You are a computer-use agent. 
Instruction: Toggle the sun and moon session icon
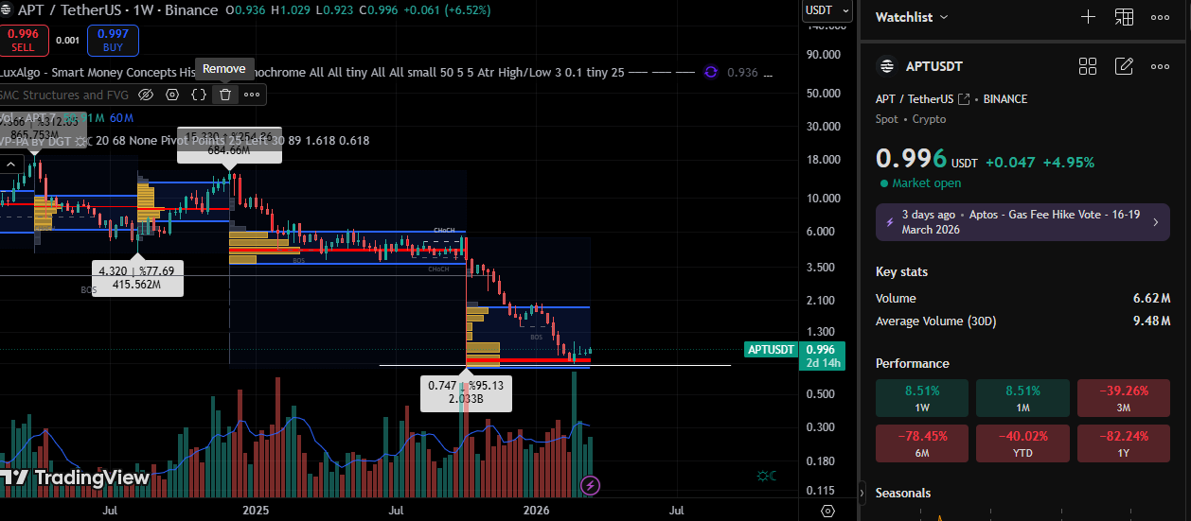766,476
